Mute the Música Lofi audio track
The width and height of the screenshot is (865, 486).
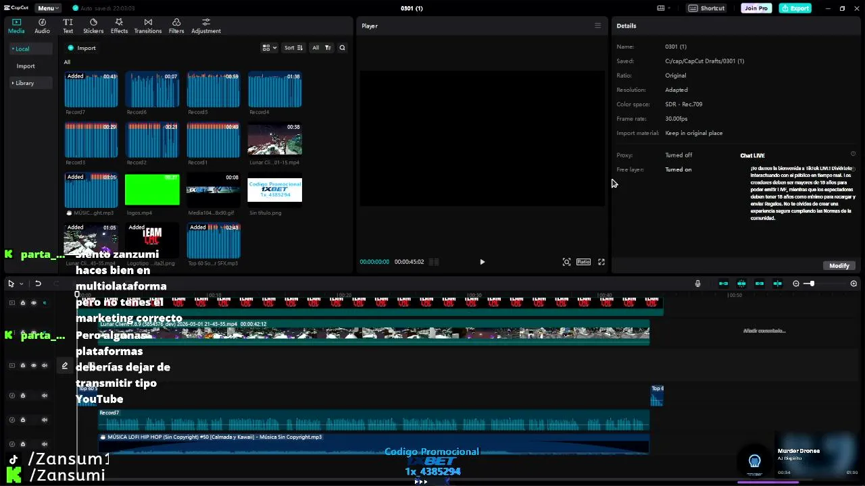coord(45,444)
